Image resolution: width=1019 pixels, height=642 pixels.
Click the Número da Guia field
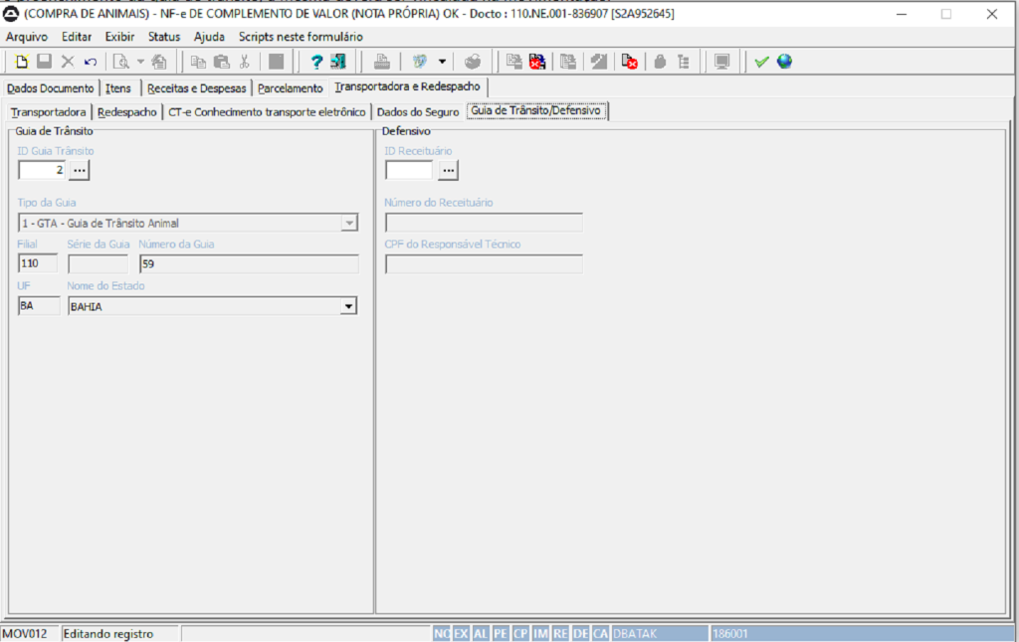(248, 264)
